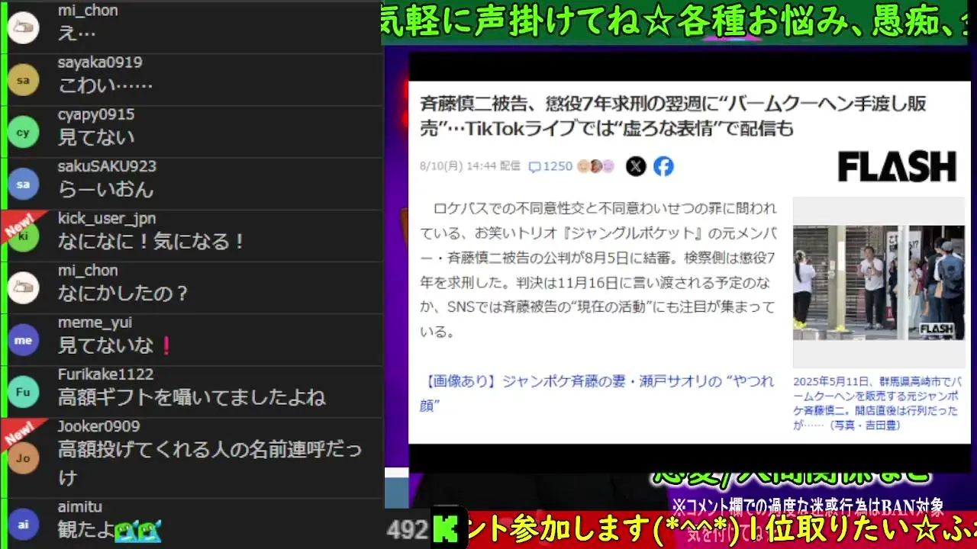Click the emoji in aimitu's 観たよ message
977x549 pixels.
click(x=138, y=531)
